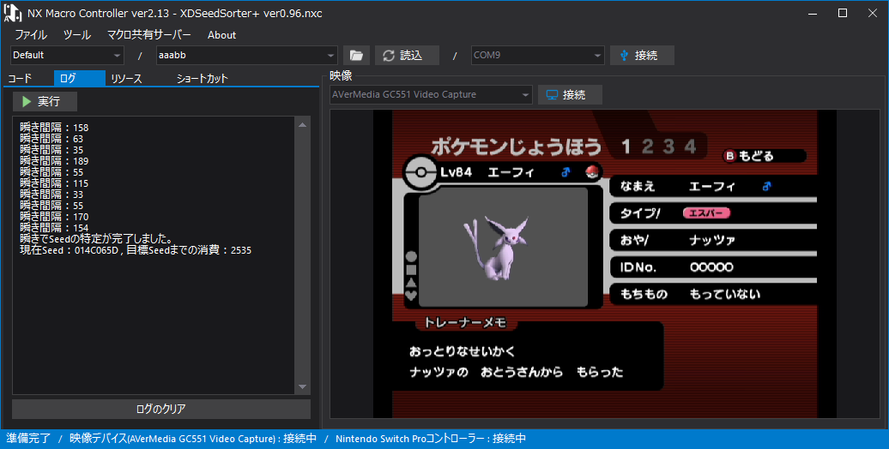Click the log scrollbar down arrow
Screen dimensions: 889x449
point(302,386)
